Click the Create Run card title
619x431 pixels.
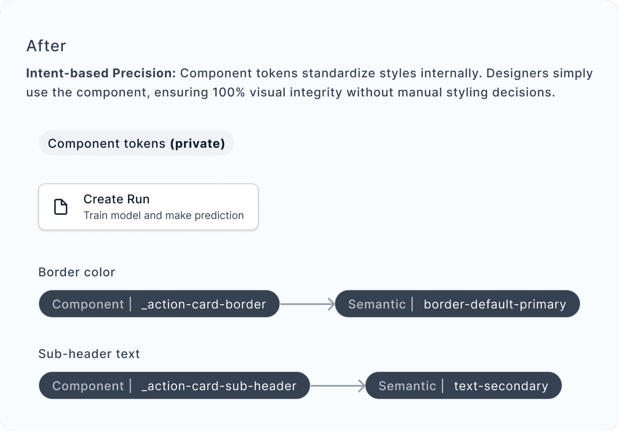pos(116,199)
